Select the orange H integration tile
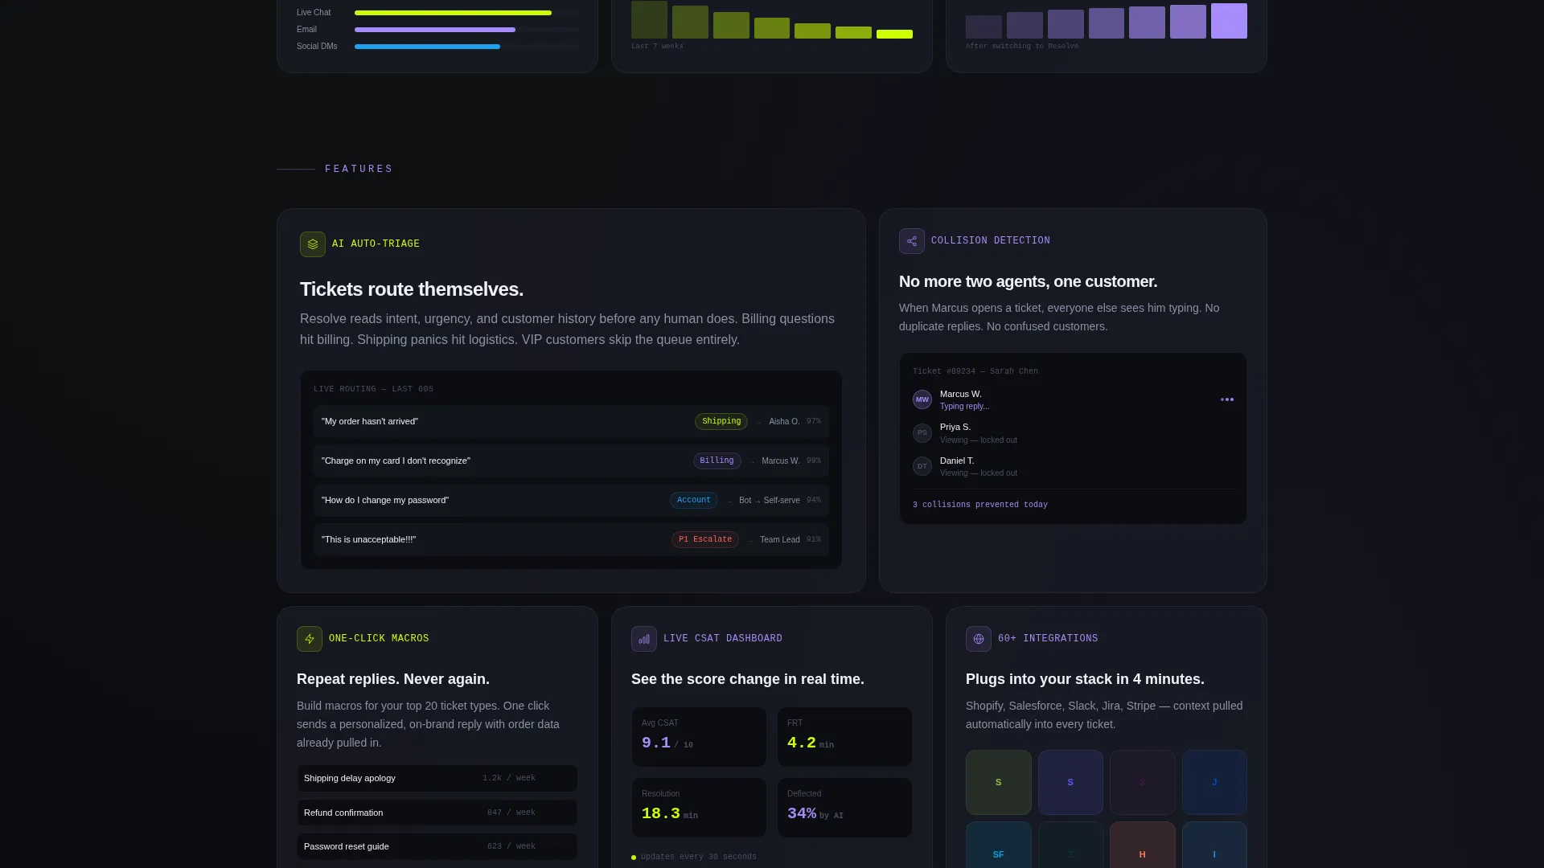The image size is (1544, 868). [1143, 845]
